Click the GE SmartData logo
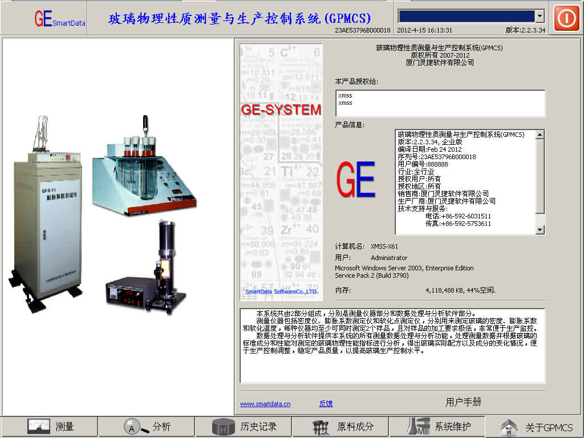 pyautogui.click(x=59, y=18)
